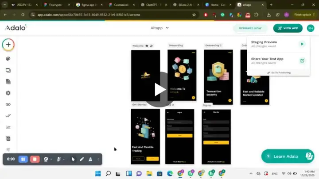This screenshot has width=319, height=179.
Task: Switch to the ChatGPT browser tab
Action: click(154, 5)
